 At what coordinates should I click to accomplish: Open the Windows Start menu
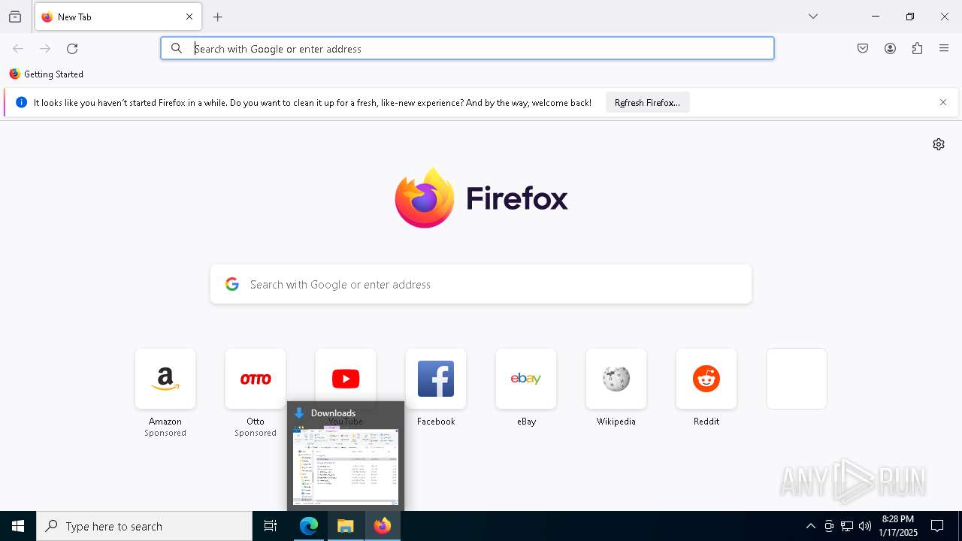[18, 526]
